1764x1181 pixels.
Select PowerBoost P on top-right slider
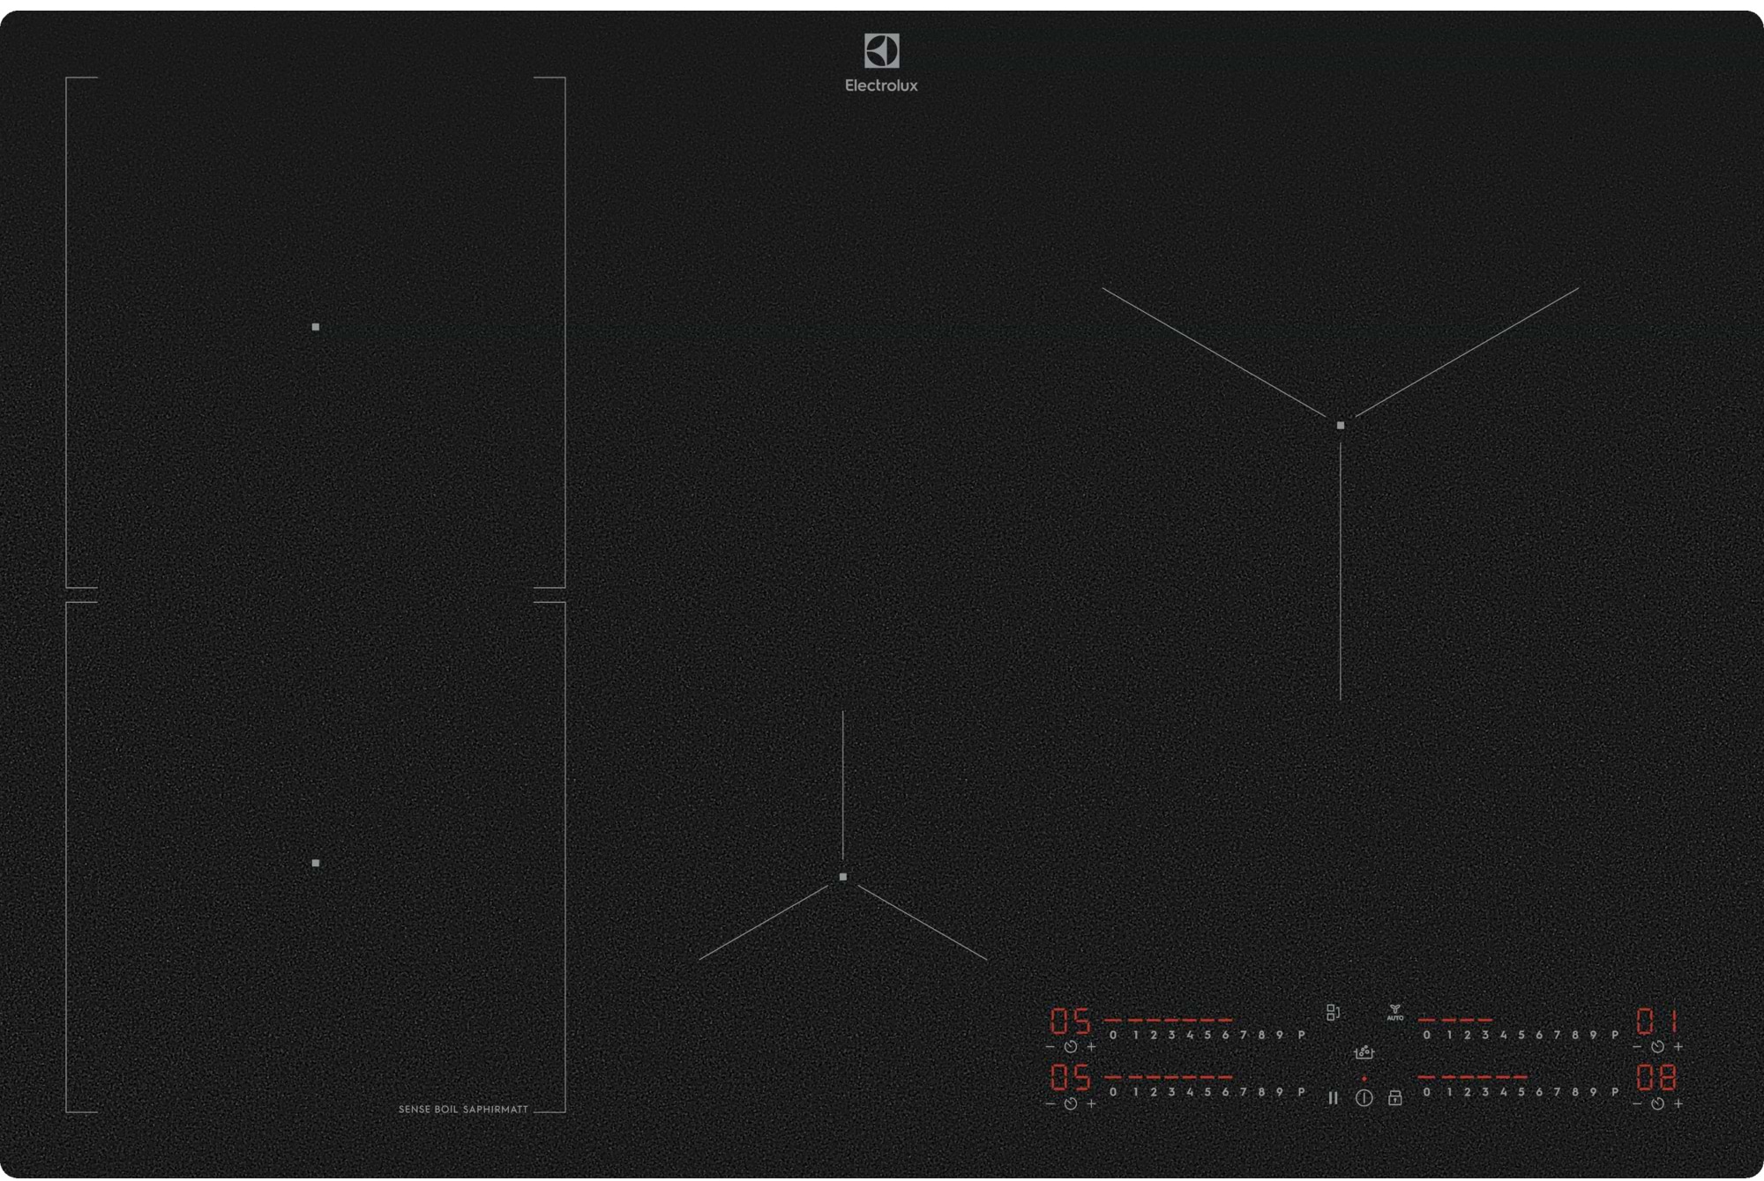[x=1615, y=1036]
